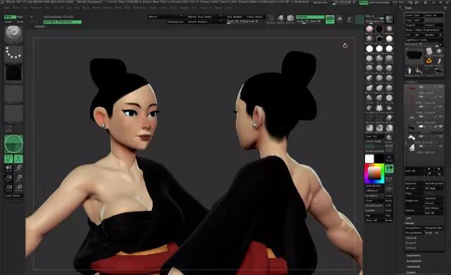Screen dimensions: 451x275
Task: Select the star-shaped tool thumbnail in Tool panel
Action: coord(439,51)
